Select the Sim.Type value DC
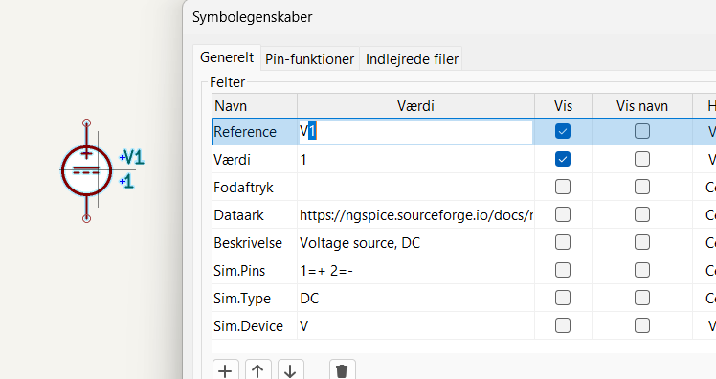This screenshot has width=716, height=379. [x=415, y=299]
